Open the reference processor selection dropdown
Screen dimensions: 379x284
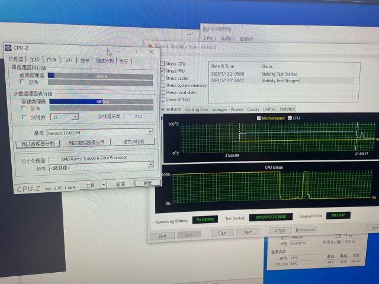(150, 165)
